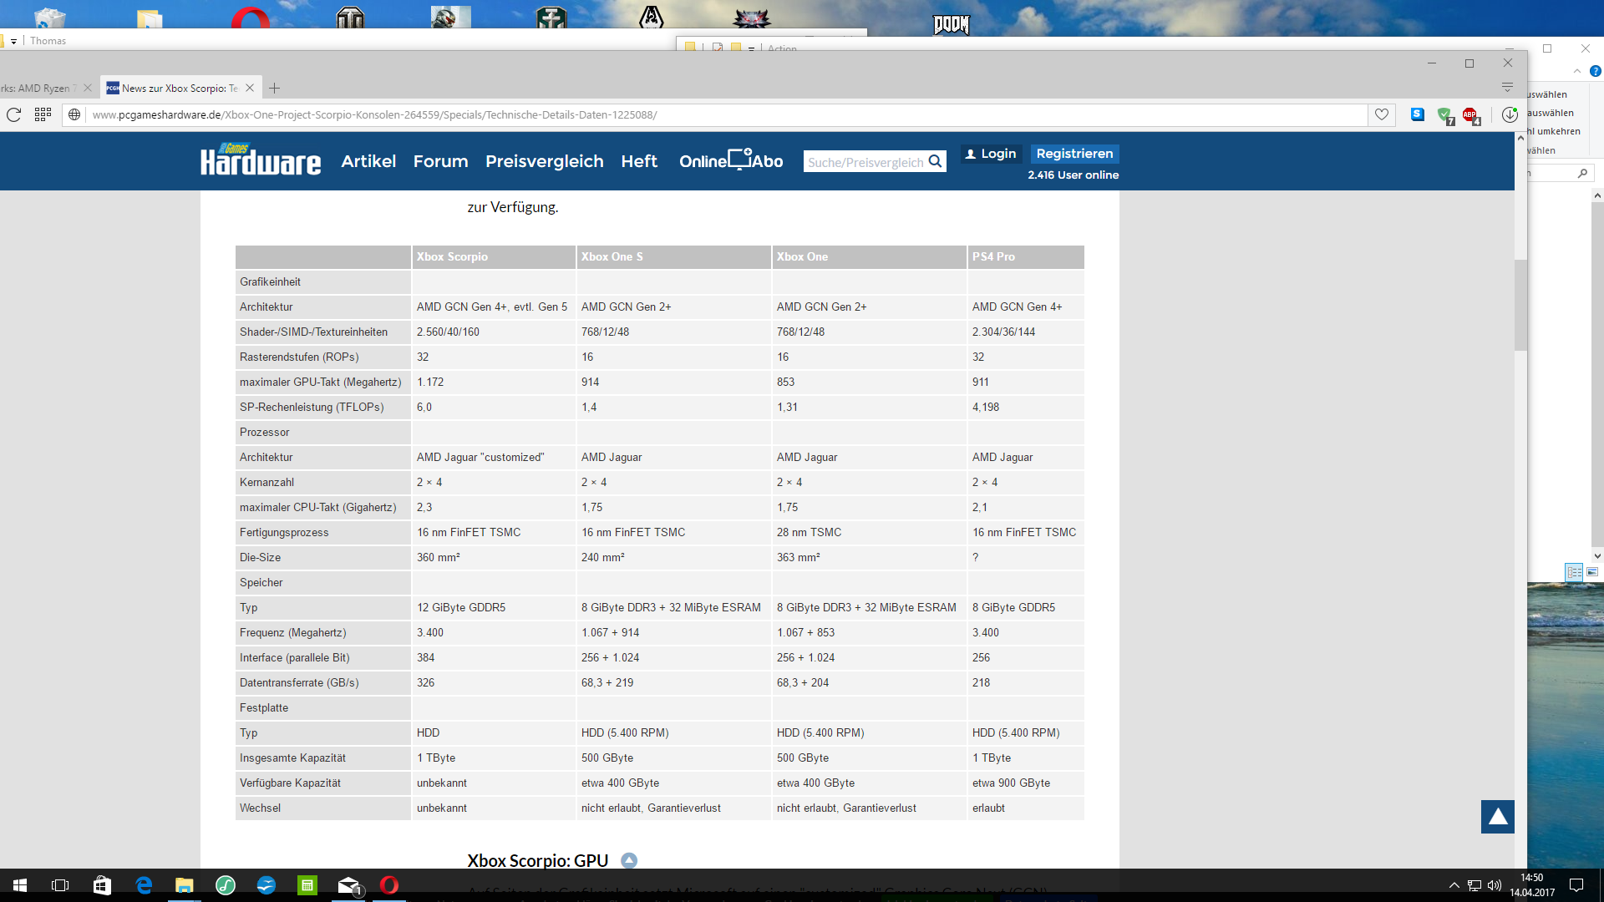The height and width of the screenshot is (902, 1604).
Task: Open the Forum navigation item
Action: [x=440, y=161]
